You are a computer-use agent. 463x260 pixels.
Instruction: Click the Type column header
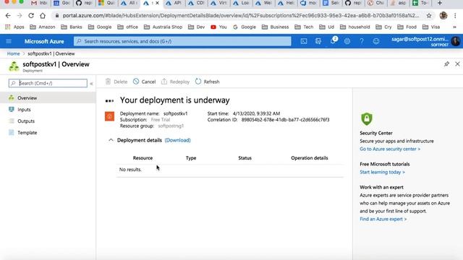[191, 158]
